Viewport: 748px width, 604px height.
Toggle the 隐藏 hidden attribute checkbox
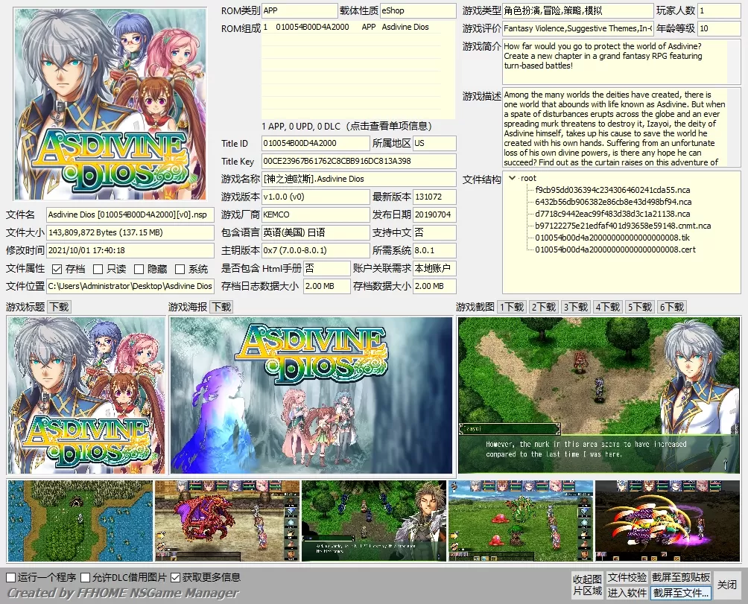139,270
